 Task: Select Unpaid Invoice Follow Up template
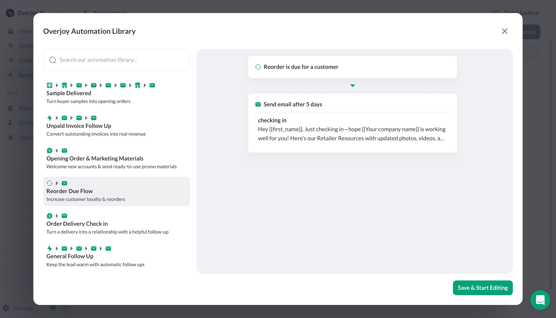pyautogui.click(x=116, y=126)
